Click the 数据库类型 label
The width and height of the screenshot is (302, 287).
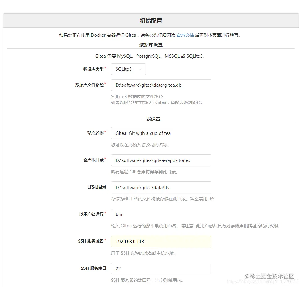(x=93, y=69)
